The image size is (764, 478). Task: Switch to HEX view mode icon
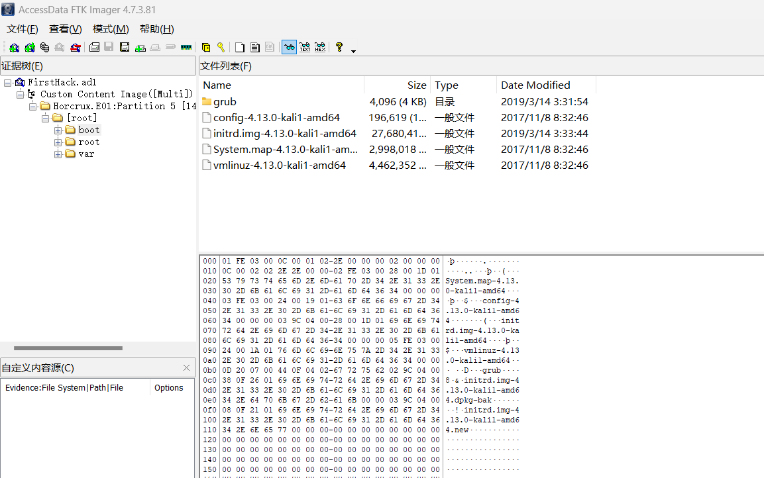(x=320, y=47)
